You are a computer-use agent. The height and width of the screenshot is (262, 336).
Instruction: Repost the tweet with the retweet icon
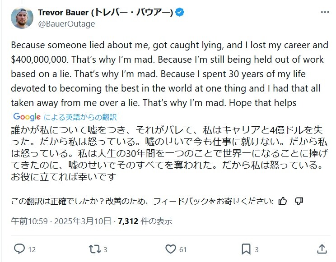92,248
